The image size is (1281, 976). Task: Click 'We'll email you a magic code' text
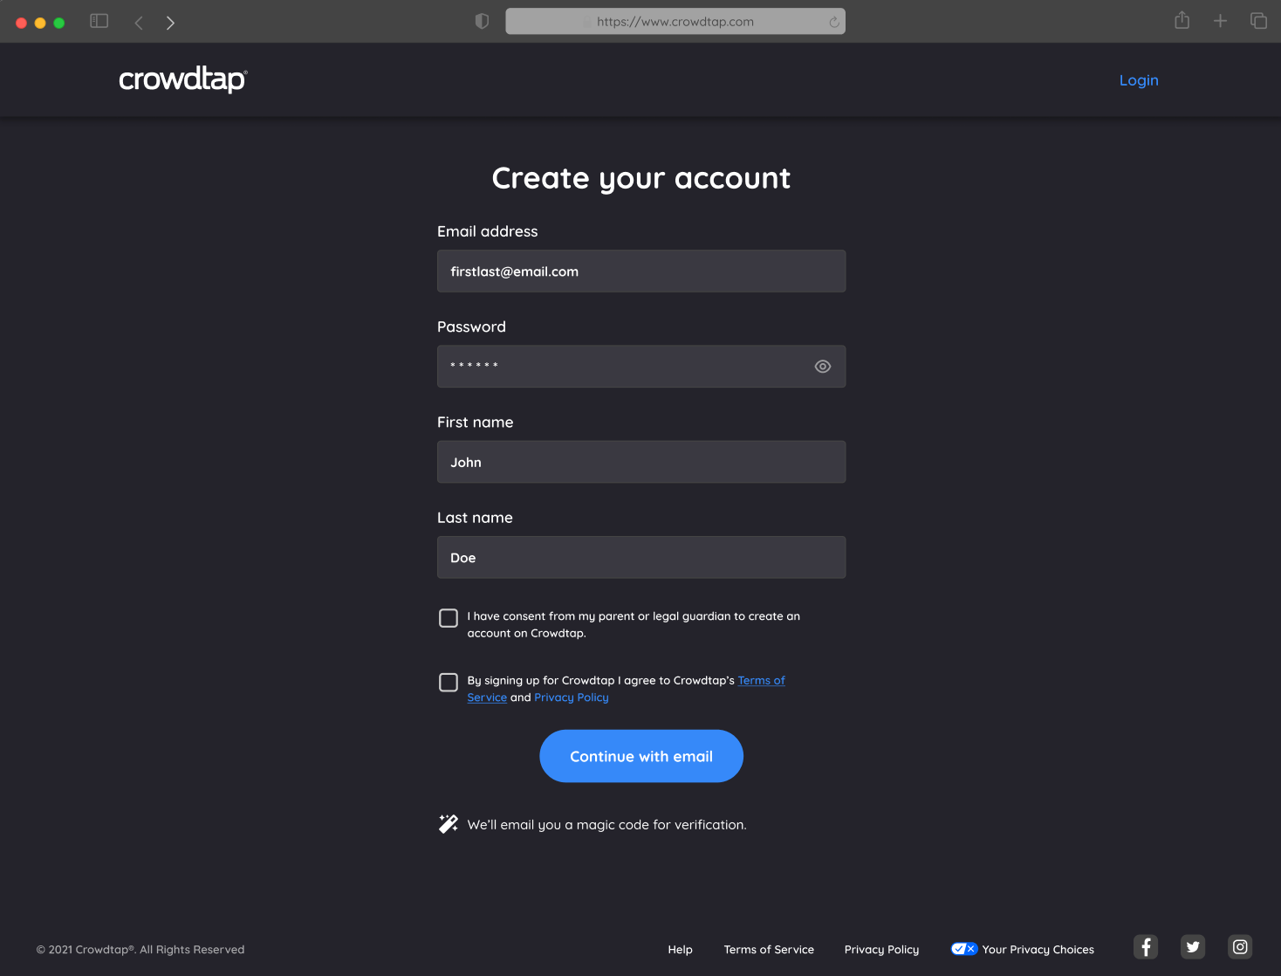click(607, 825)
